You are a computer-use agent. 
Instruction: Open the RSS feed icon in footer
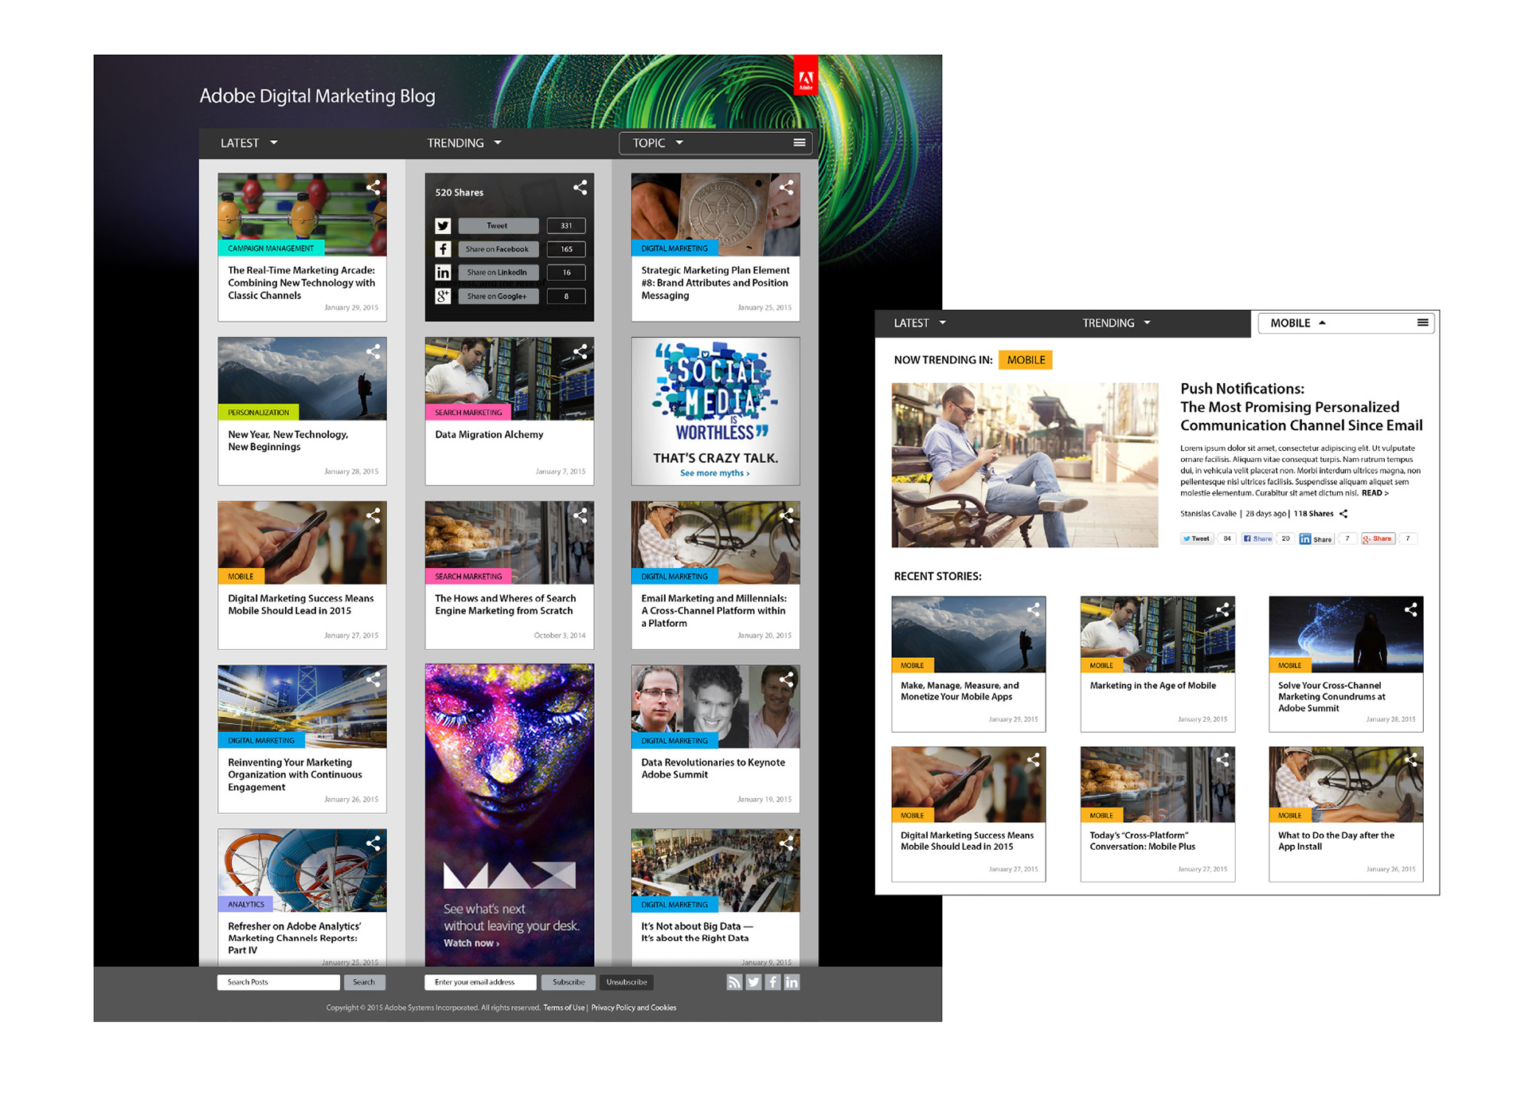[733, 982]
